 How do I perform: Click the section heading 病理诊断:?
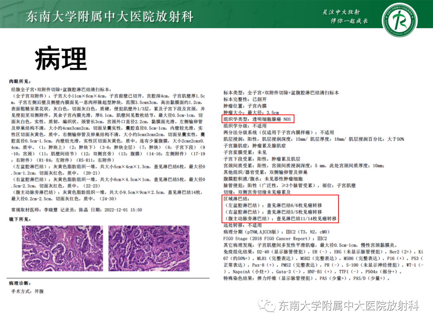[20, 283]
